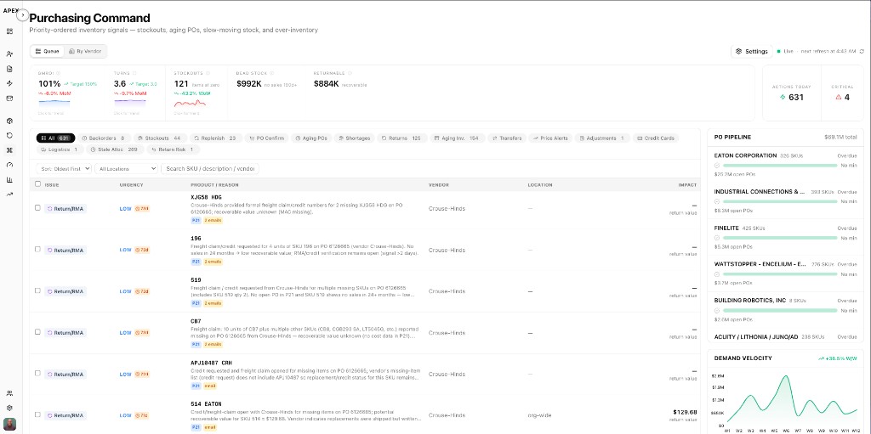Image resolution: width=871 pixels, height=434 pixels.
Task: Filter by Transfers chip
Action: click(x=507, y=138)
